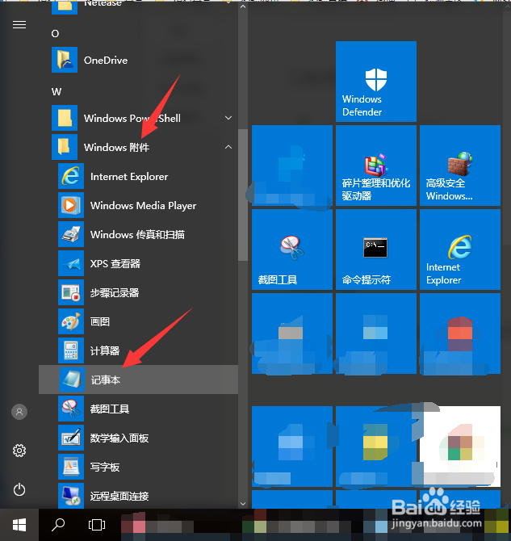Launch Internet Explorer icon in app list
511x541 pixels.
[x=71, y=176]
